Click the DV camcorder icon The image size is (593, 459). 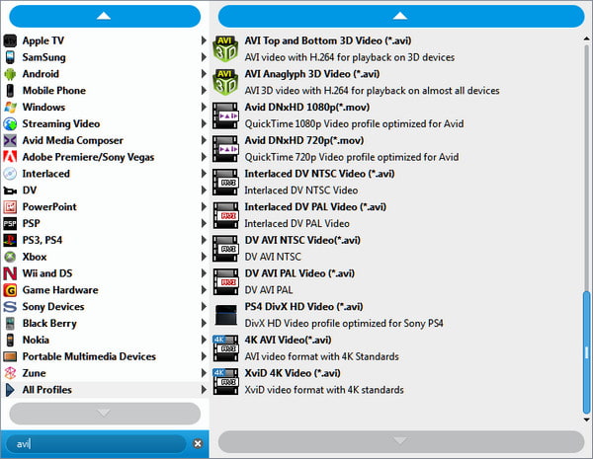pos(10,191)
